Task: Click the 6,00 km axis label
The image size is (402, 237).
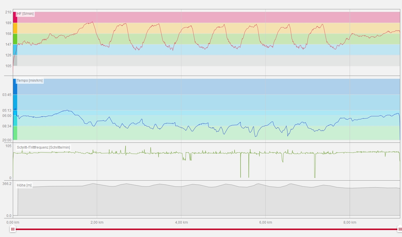Action: tap(265, 222)
